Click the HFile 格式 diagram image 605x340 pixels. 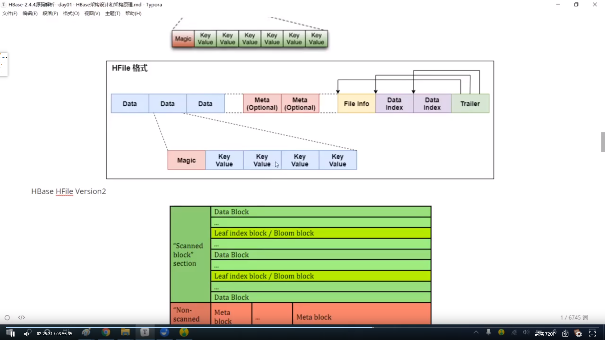pyautogui.click(x=300, y=120)
